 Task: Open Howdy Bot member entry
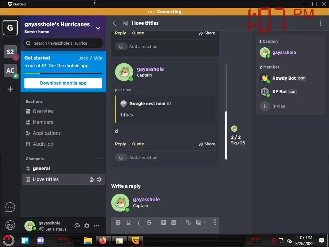(283, 78)
